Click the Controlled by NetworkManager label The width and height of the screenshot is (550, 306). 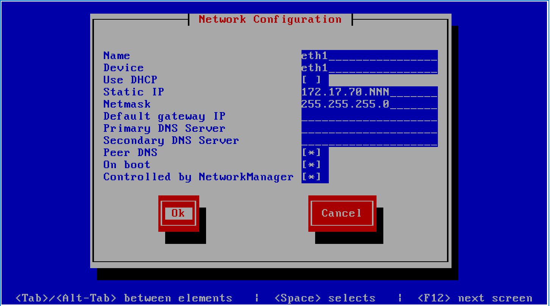click(198, 177)
